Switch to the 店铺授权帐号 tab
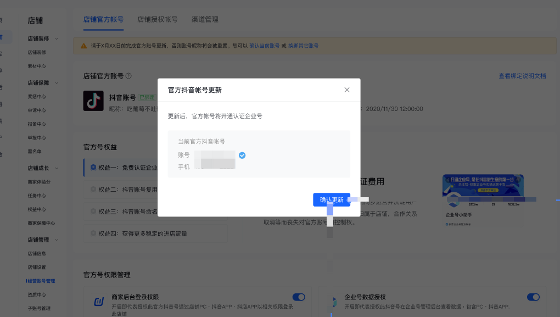 point(158,19)
